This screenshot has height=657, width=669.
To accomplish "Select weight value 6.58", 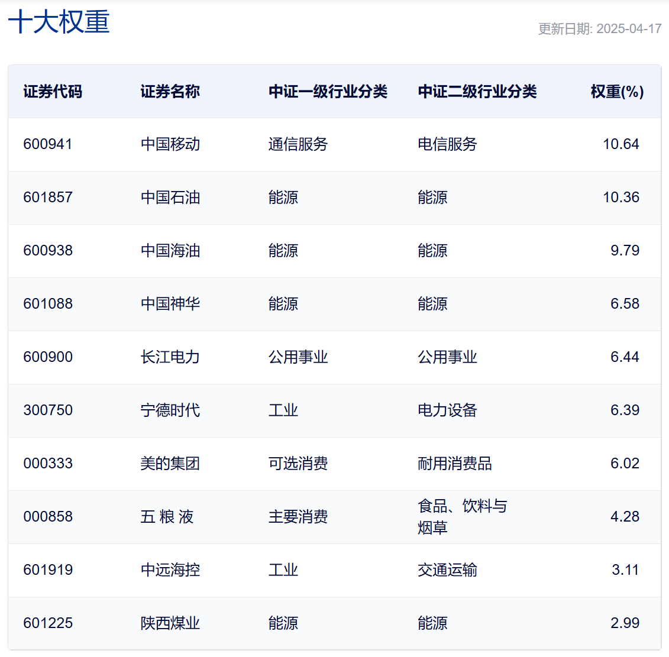I will 625,304.
